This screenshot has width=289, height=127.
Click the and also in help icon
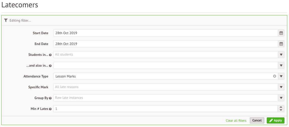tap(50, 66)
